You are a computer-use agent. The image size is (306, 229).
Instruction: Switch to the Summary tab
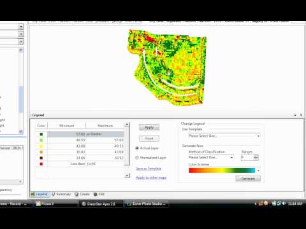(61, 194)
